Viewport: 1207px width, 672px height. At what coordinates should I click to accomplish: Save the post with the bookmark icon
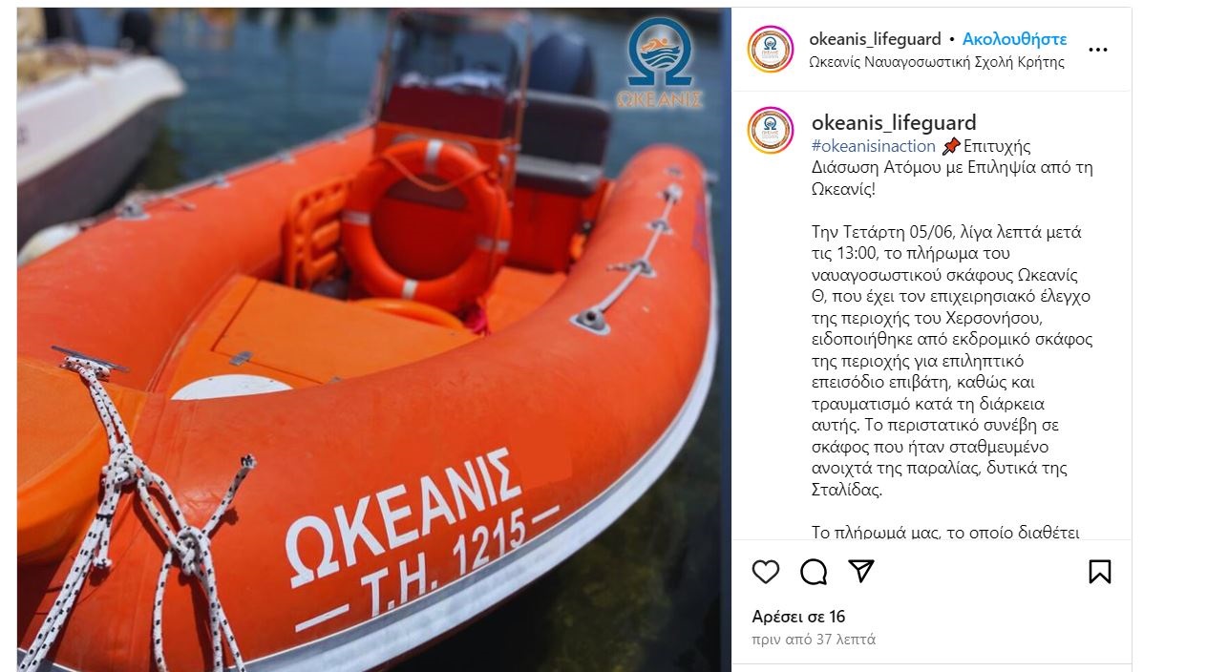point(1099,572)
